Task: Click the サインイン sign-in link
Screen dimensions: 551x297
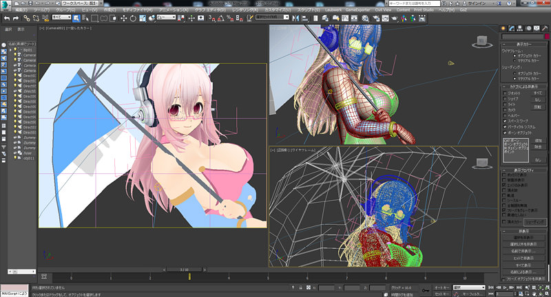Action: (478, 3)
